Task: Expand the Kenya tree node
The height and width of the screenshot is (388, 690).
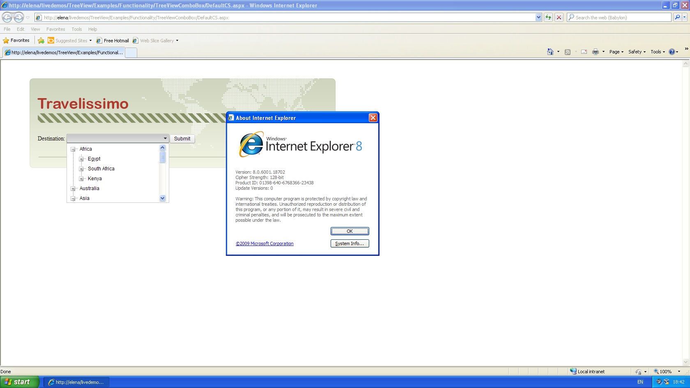Action: (x=81, y=179)
